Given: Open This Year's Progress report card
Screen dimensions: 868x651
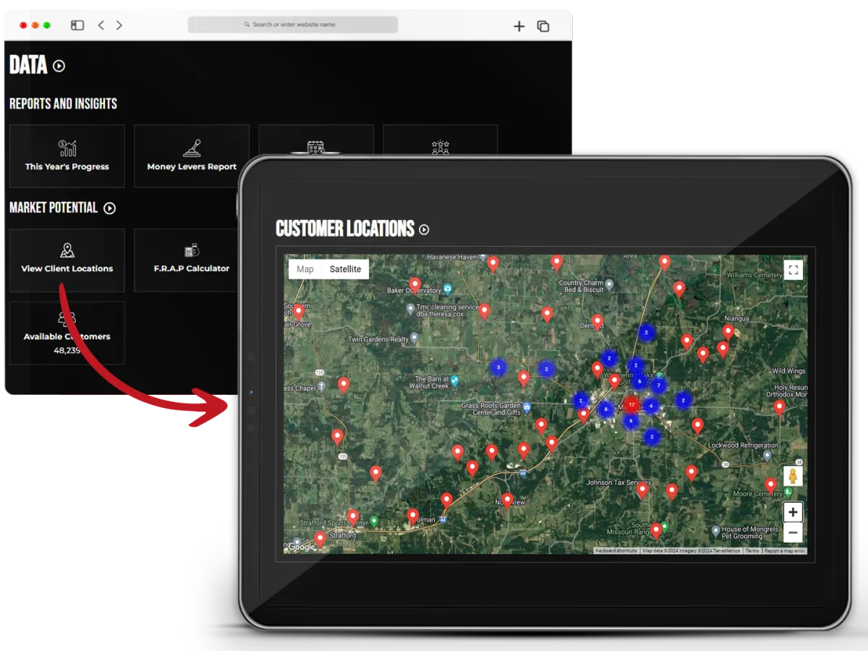Looking at the screenshot, I should [x=67, y=156].
